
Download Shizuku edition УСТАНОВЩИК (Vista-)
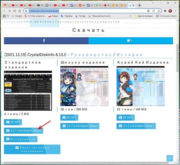80,126
